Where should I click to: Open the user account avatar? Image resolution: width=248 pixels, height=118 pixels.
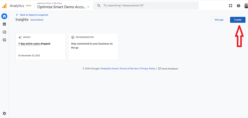pyautogui.click(x=246, y=6)
